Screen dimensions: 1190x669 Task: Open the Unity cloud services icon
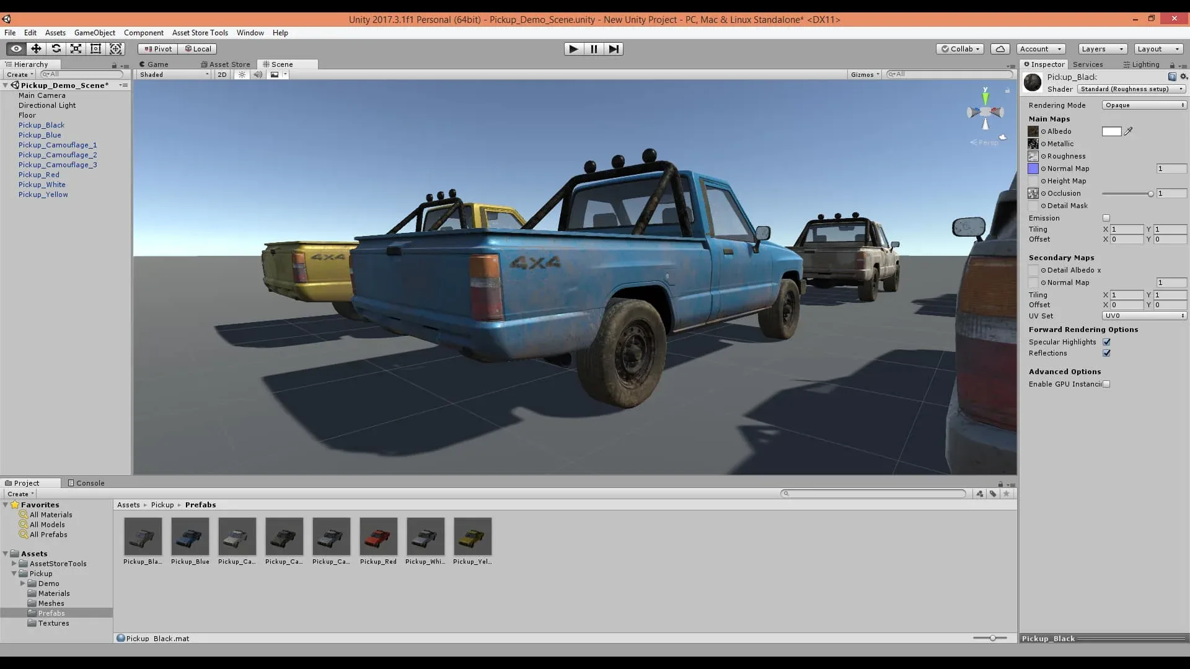pyautogui.click(x=1000, y=48)
